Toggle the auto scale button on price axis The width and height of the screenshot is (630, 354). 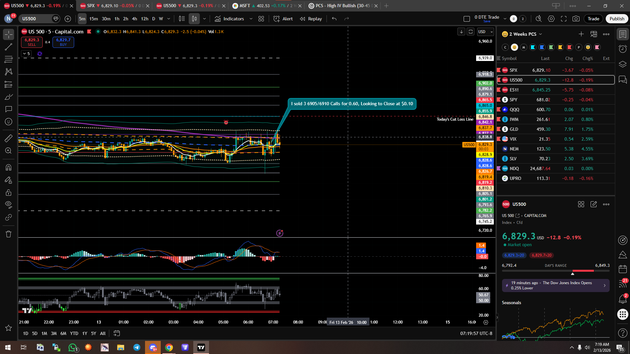(x=471, y=32)
